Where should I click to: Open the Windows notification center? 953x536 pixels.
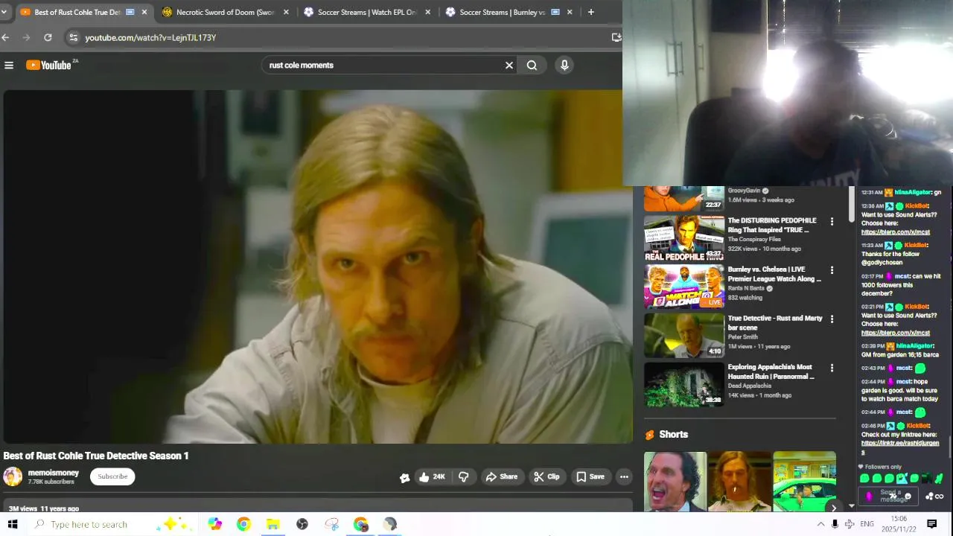pyautogui.click(x=931, y=524)
